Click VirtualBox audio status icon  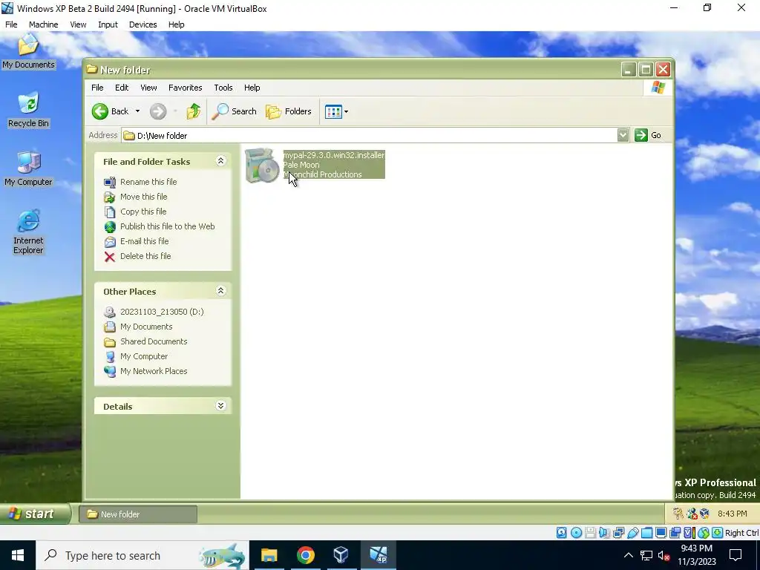[604, 533]
